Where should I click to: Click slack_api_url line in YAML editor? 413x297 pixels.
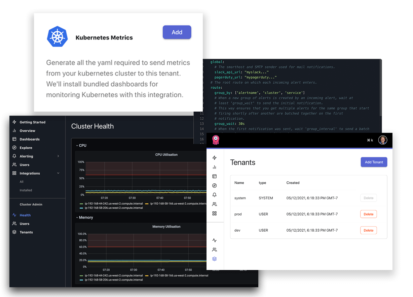point(241,72)
